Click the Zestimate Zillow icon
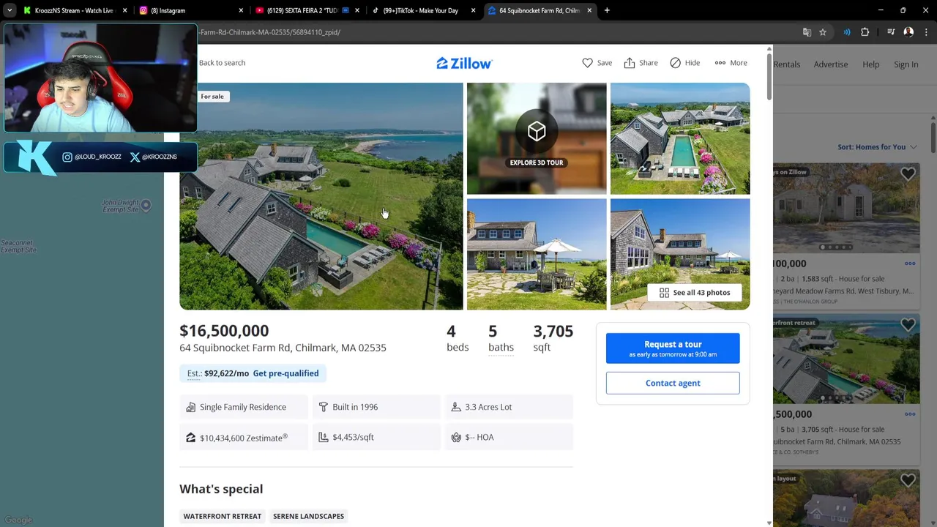This screenshot has width=937, height=527. pos(191,438)
